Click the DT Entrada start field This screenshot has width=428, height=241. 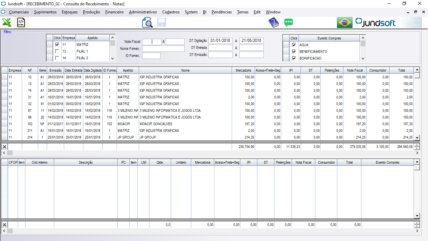point(220,48)
